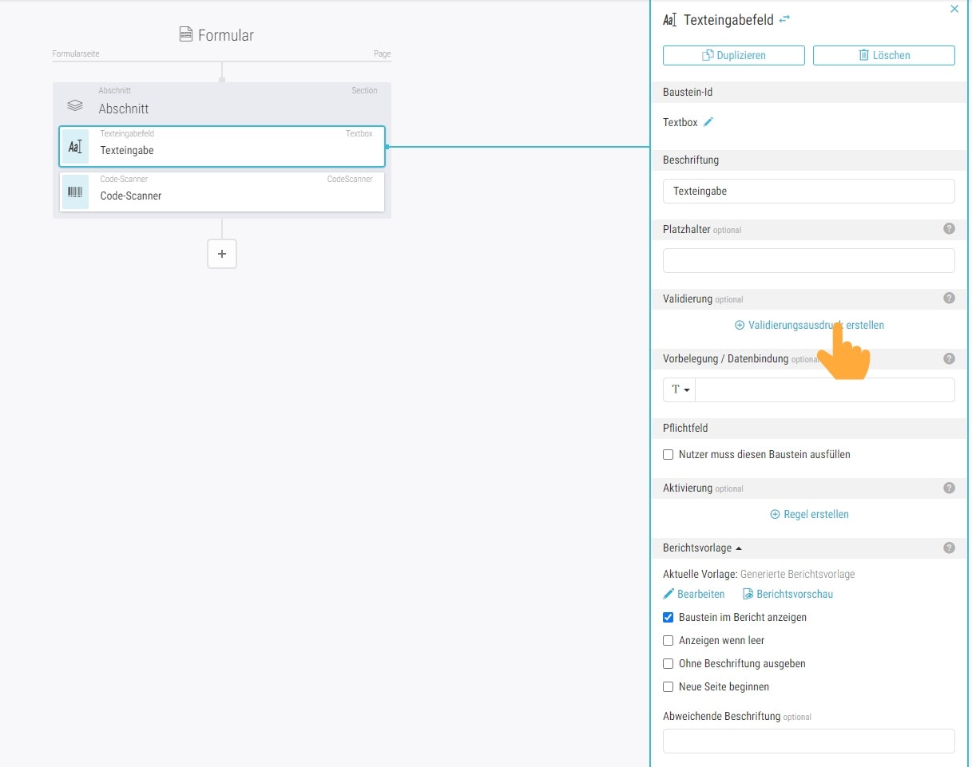
Task: Click the pencil icon next to Baustein-Id
Action: (x=708, y=122)
